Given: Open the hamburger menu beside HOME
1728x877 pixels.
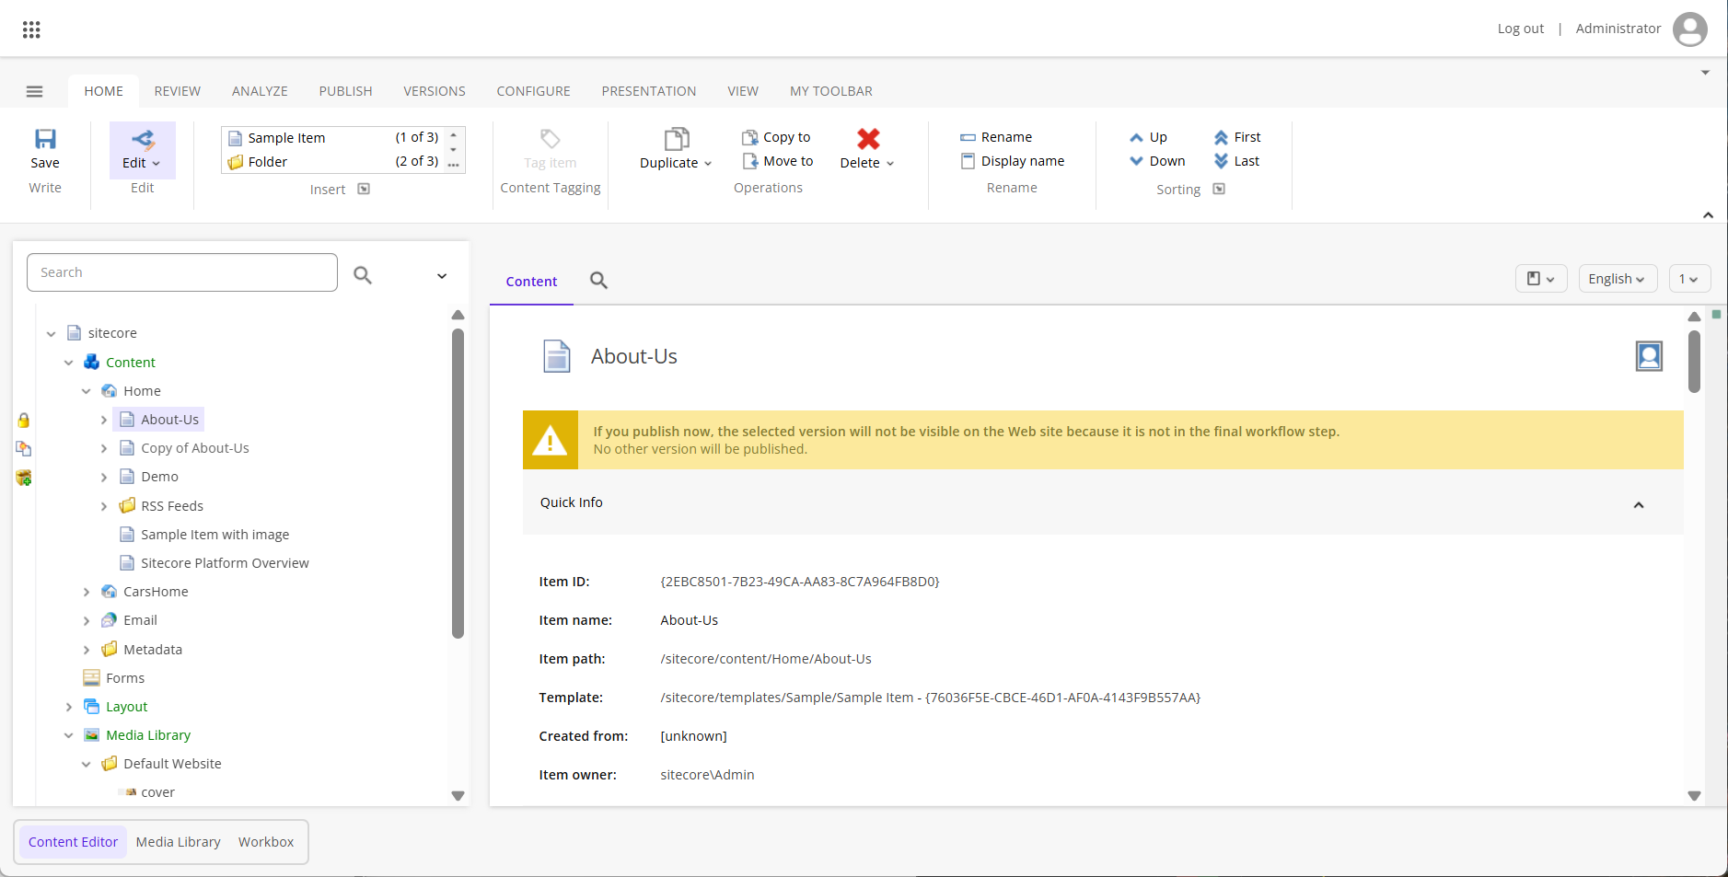Looking at the screenshot, I should pos(35,91).
